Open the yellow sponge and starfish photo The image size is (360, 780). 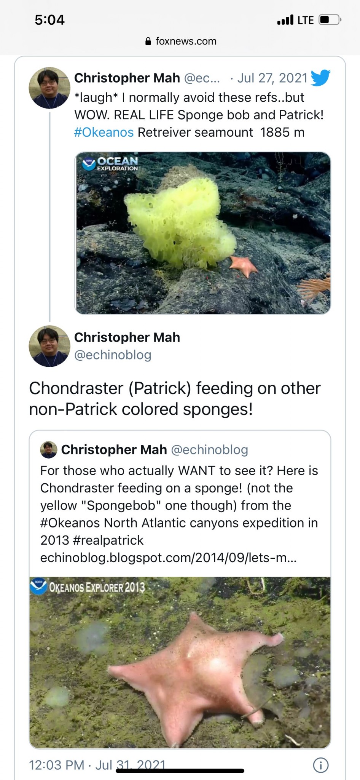202,233
